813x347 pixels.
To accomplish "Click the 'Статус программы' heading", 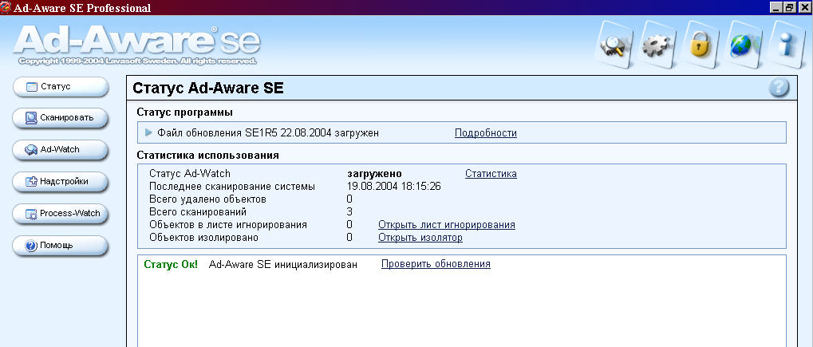I will 184,112.
